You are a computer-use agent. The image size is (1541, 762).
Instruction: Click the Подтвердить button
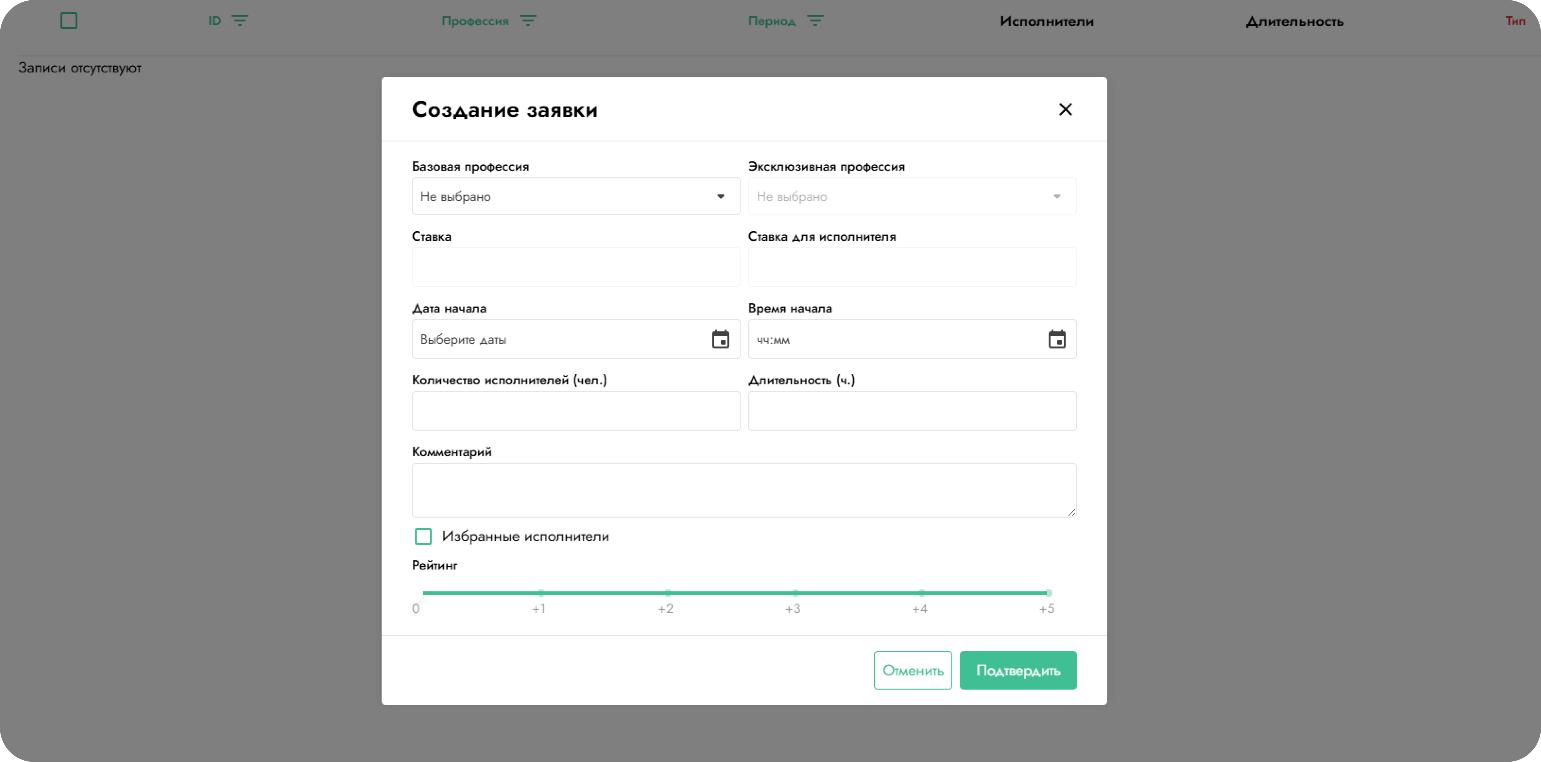tap(1018, 670)
